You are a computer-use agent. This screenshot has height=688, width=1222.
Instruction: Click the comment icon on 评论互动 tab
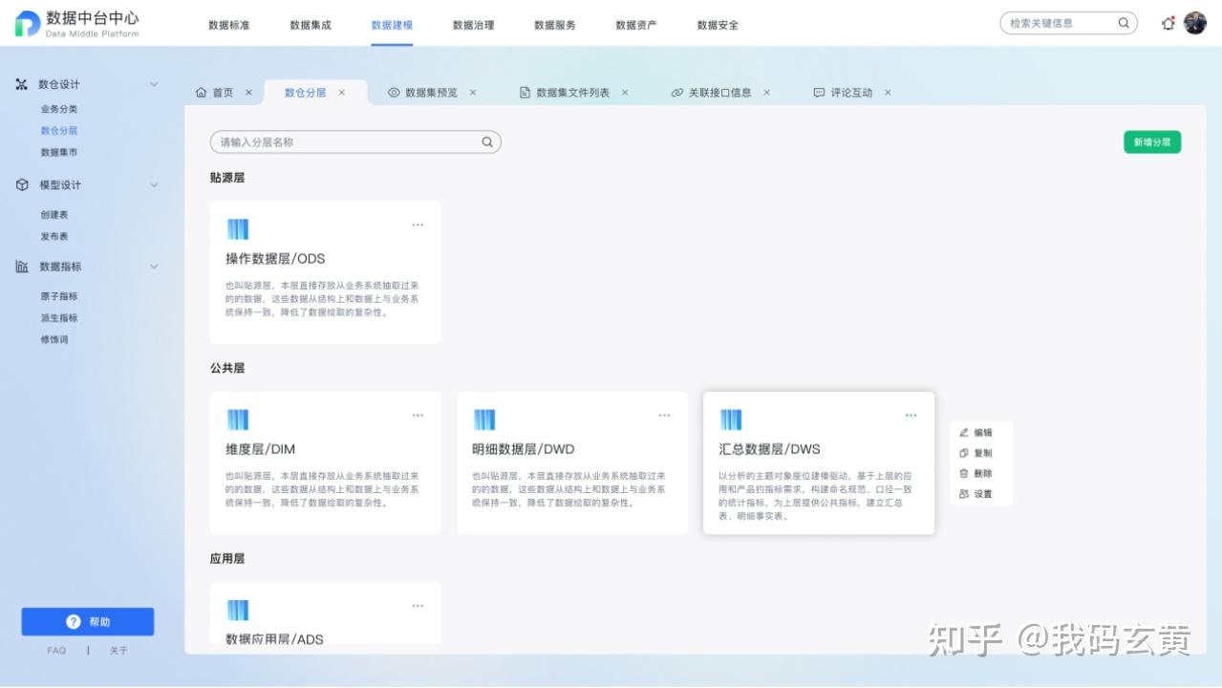[x=819, y=93]
